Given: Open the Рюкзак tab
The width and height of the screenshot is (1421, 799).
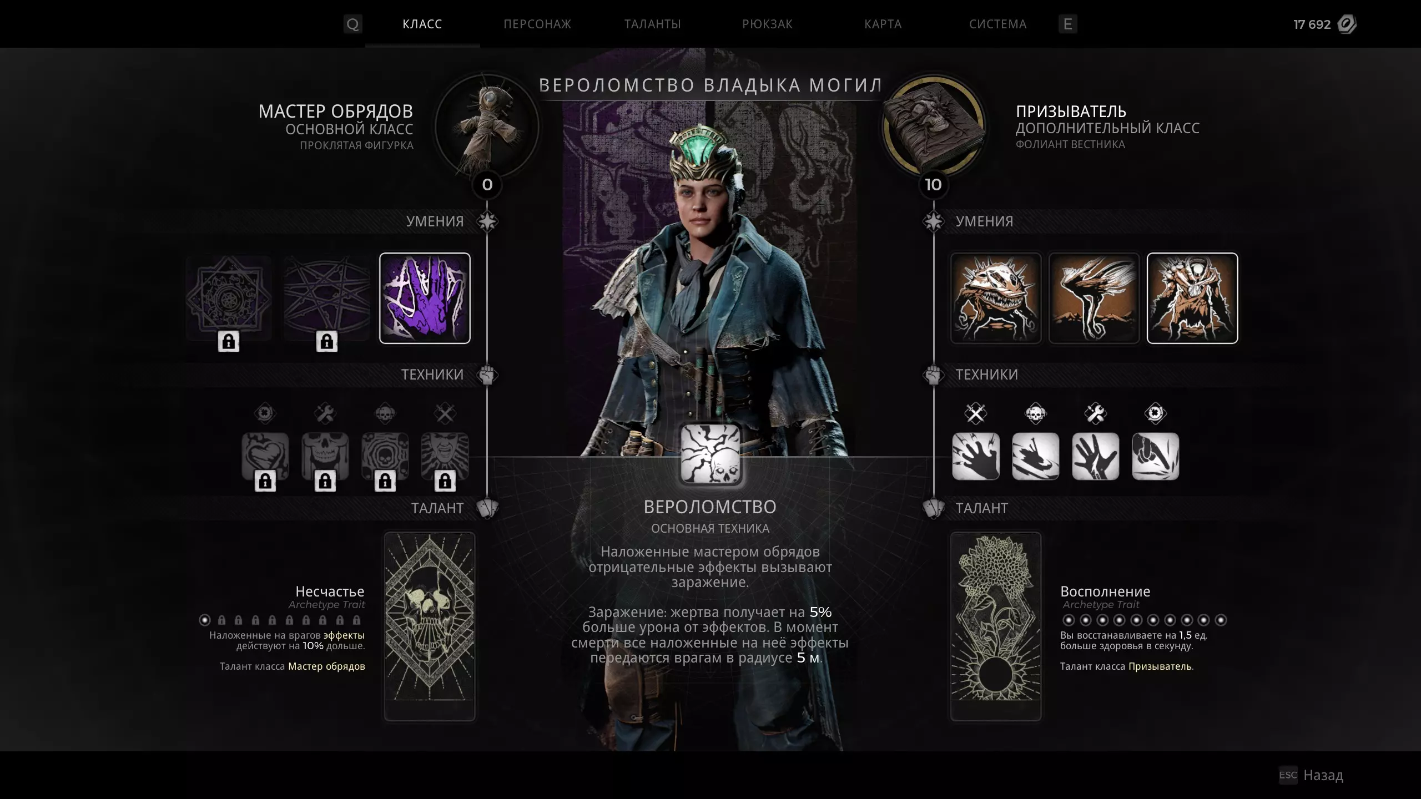Looking at the screenshot, I should 768,24.
